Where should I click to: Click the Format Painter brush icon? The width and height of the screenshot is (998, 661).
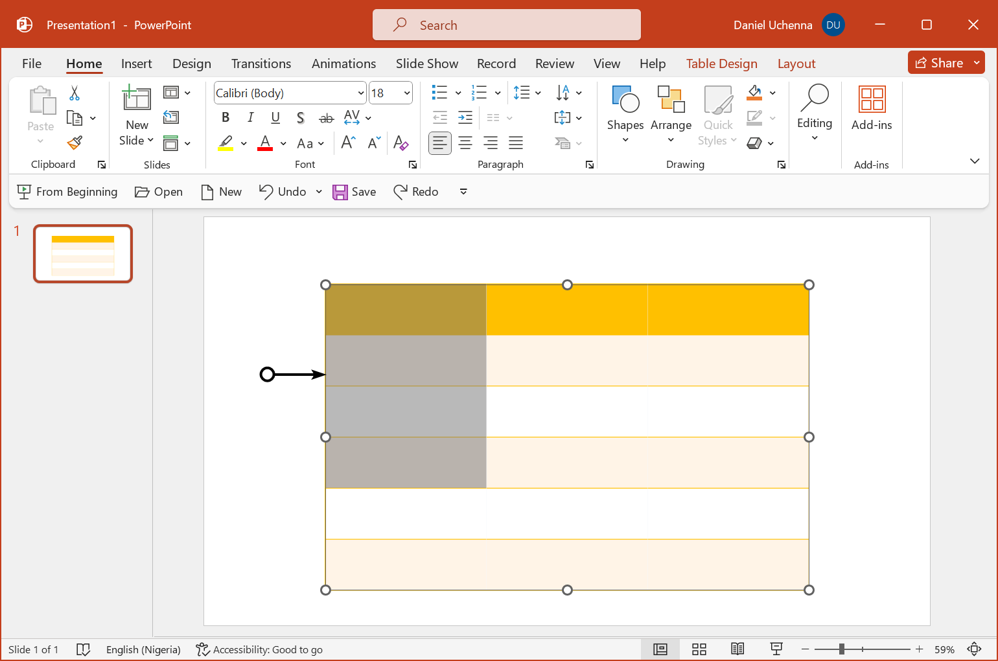[x=75, y=143]
